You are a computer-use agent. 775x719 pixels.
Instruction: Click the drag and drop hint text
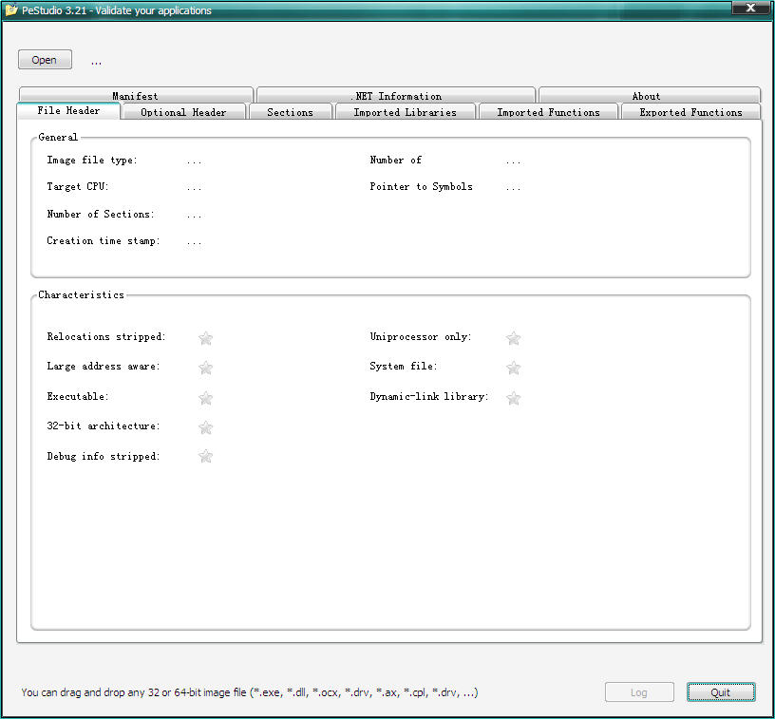coord(250,692)
